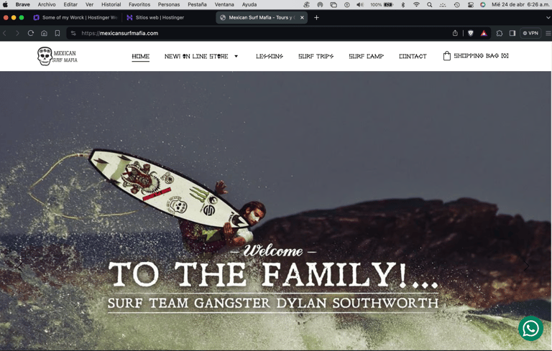
Task: Go to HOME nav link
Action: pyautogui.click(x=140, y=56)
